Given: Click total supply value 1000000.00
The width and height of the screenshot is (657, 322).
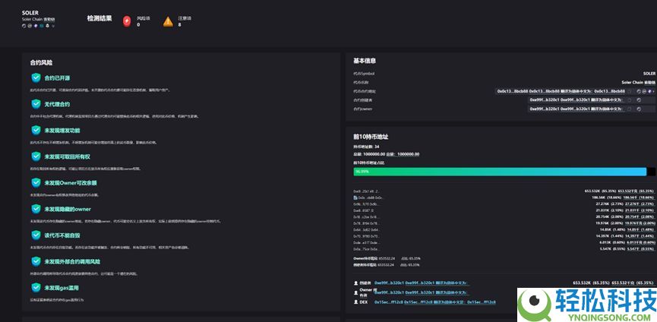Looking at the screenshot, I should [x=374, y=154].
